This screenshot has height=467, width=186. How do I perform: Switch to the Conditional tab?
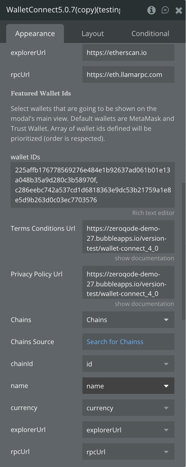(x=150, y=34)
